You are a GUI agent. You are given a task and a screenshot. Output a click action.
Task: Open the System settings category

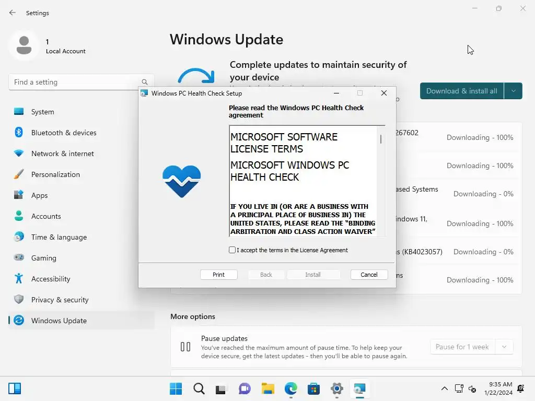coord(81,112)
